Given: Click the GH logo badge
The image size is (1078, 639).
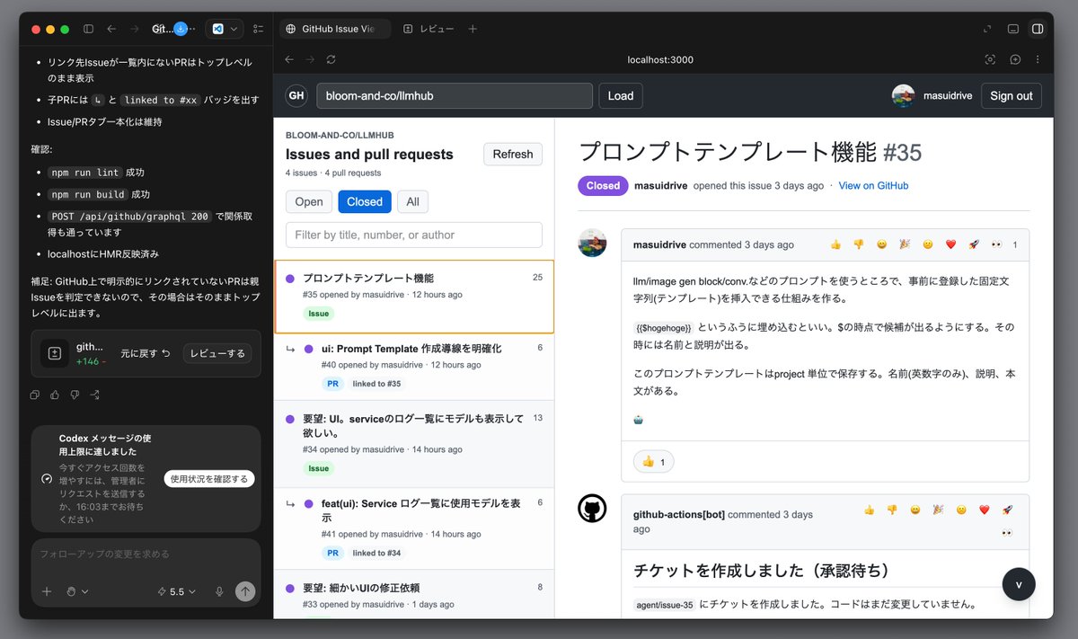Looking at the screenshot, I should 296,95.
